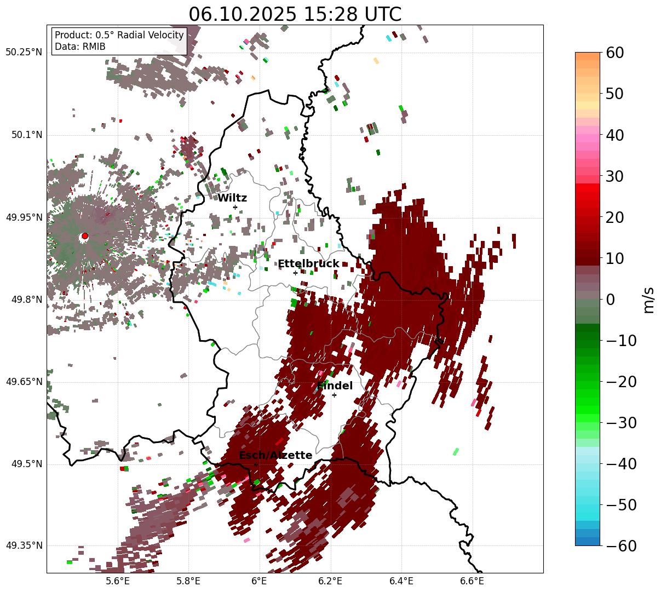
Task: Click the colorbar −60 tick label
Action: click(x=621, y=546)
